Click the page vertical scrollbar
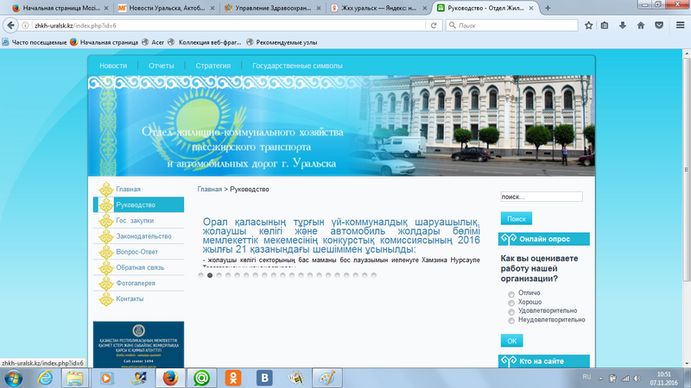The height and width of the screenshot is (388, 691). click(x=686, y=169)
